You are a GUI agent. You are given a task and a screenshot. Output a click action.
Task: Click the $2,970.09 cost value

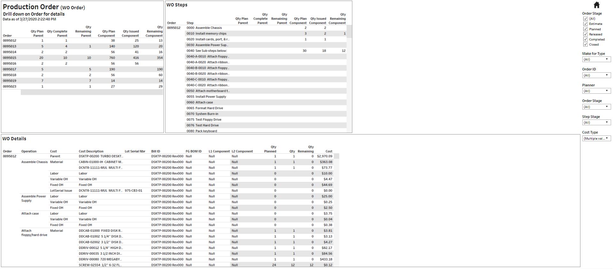(x=325, y=156)
